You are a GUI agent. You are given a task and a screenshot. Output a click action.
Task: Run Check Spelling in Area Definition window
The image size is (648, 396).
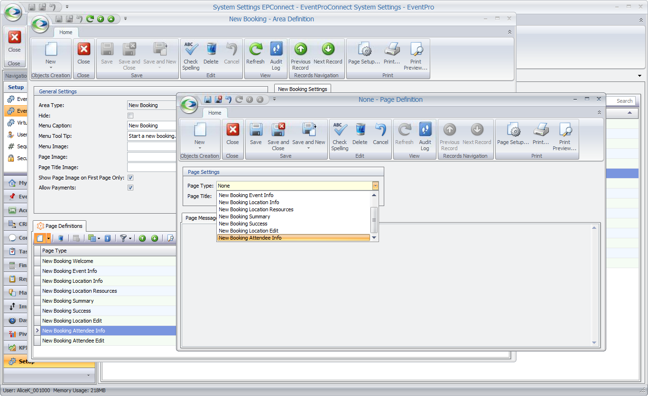191,56
